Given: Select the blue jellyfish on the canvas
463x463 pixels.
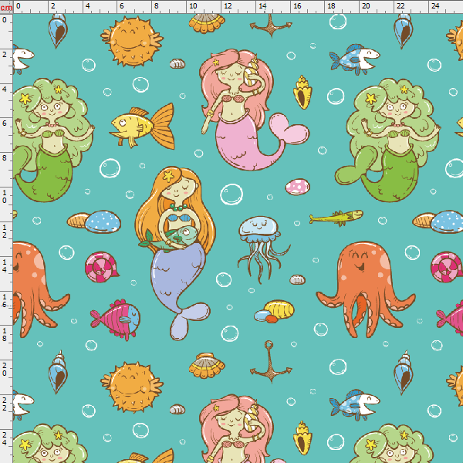Looking at the screenshot, I should (263, 249).
